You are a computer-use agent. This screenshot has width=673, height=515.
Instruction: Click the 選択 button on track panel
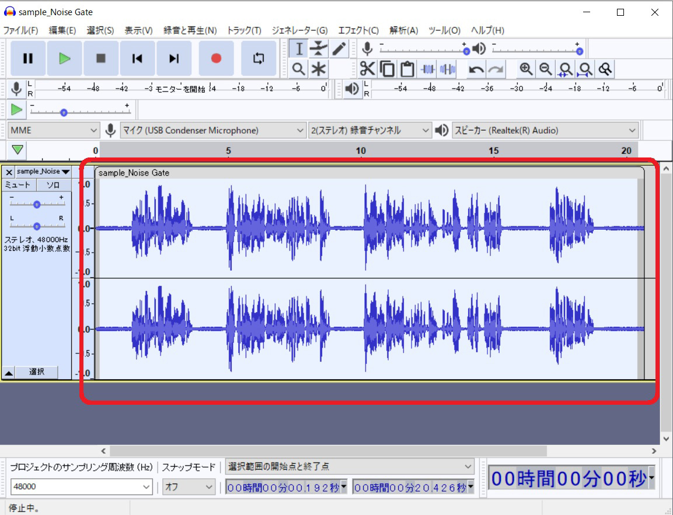(x=36, y=372)
